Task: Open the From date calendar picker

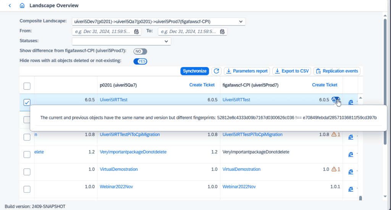Action: (136, 32)
